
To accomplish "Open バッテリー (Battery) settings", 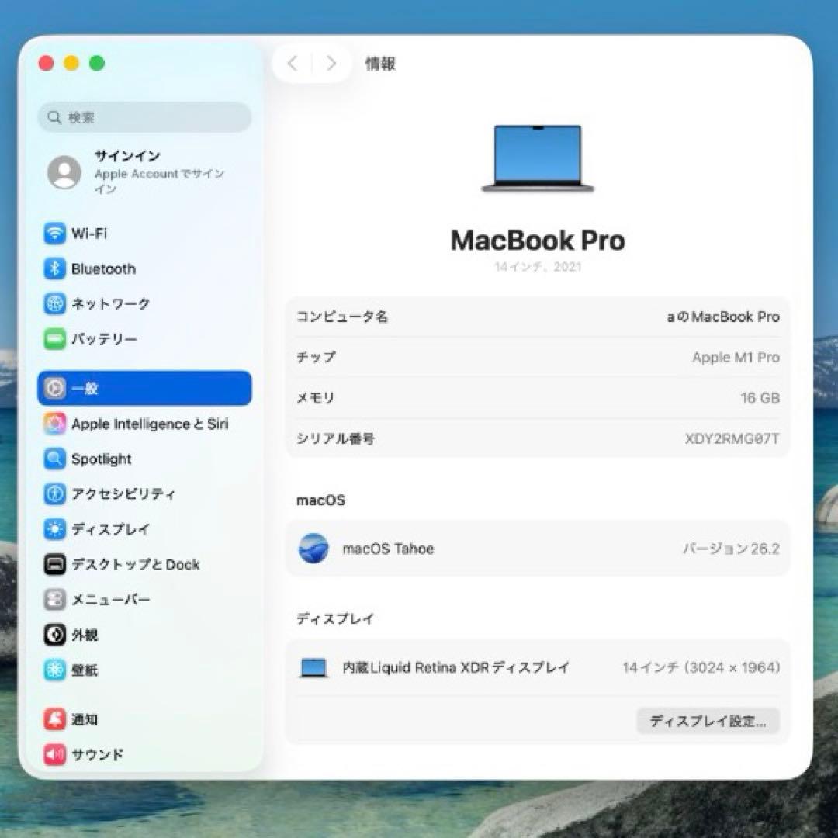I will point(54,339).
